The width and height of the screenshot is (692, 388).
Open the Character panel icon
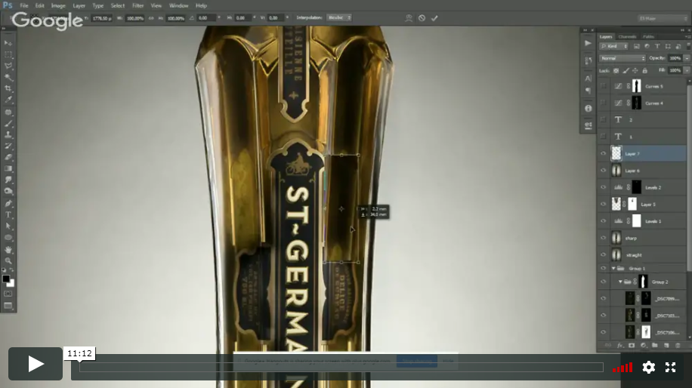pyautogui.click(x=588, y=79)
